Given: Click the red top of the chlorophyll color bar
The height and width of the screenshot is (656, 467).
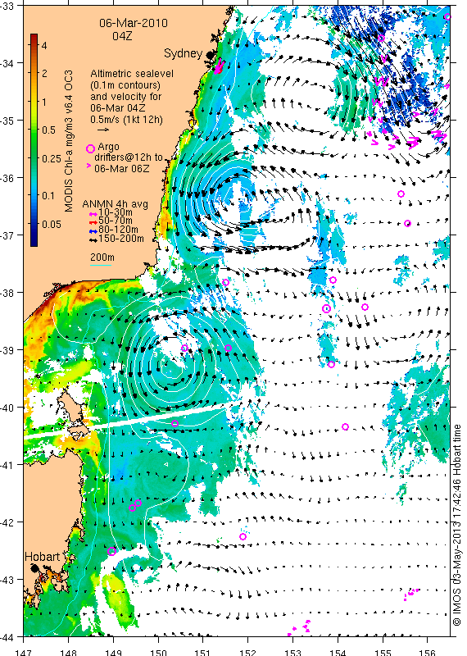Looking at the screenshot, I should 34,38.
